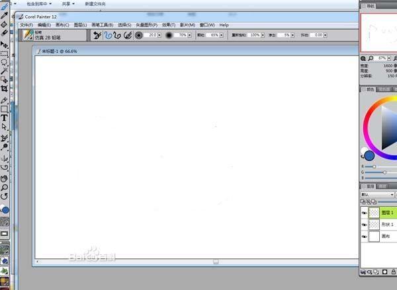Open the opacity 70% dropdown

coord(189,35)
